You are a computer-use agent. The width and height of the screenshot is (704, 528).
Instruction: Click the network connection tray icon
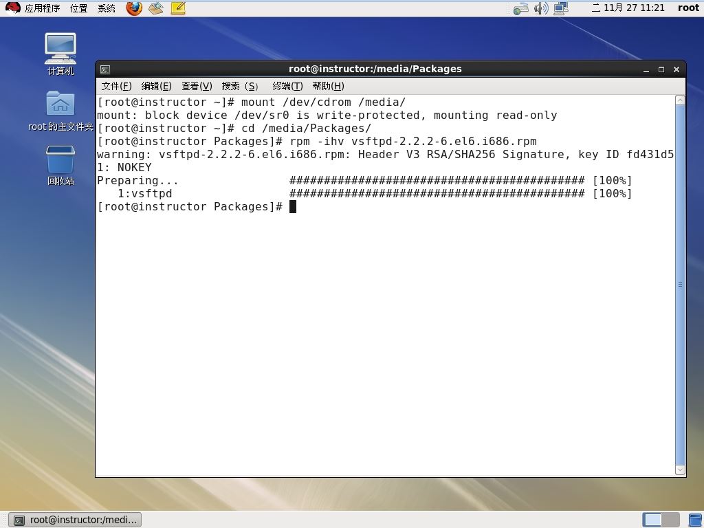[x=561, y=8]
